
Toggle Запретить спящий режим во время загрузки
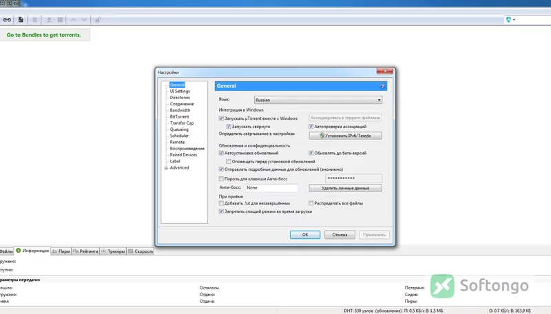point(221,211)
